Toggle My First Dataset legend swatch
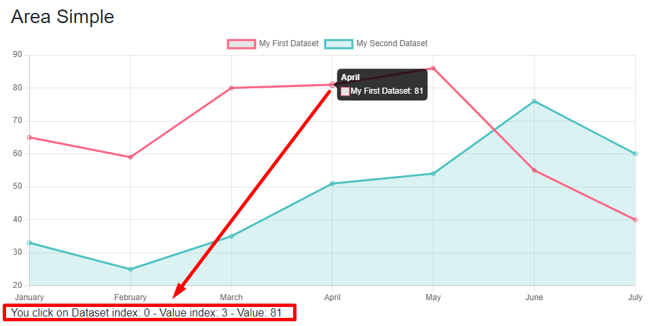This screenshot has height=326, width=650. pyautogui.click(x=242, y=43)
